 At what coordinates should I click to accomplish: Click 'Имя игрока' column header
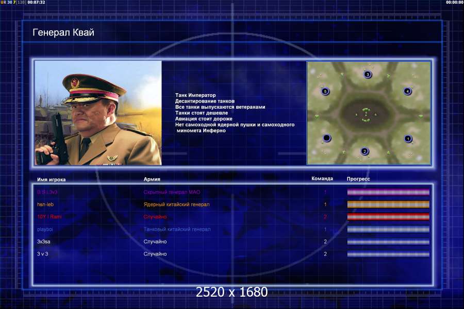point(52,180)
